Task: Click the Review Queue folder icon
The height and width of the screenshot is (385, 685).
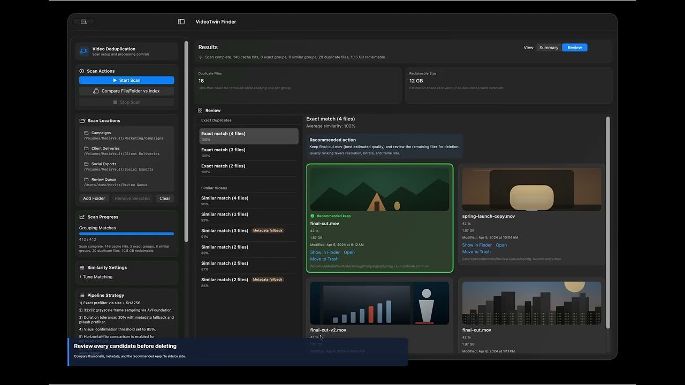Action: pyautogui.click(x=86, y=179)
